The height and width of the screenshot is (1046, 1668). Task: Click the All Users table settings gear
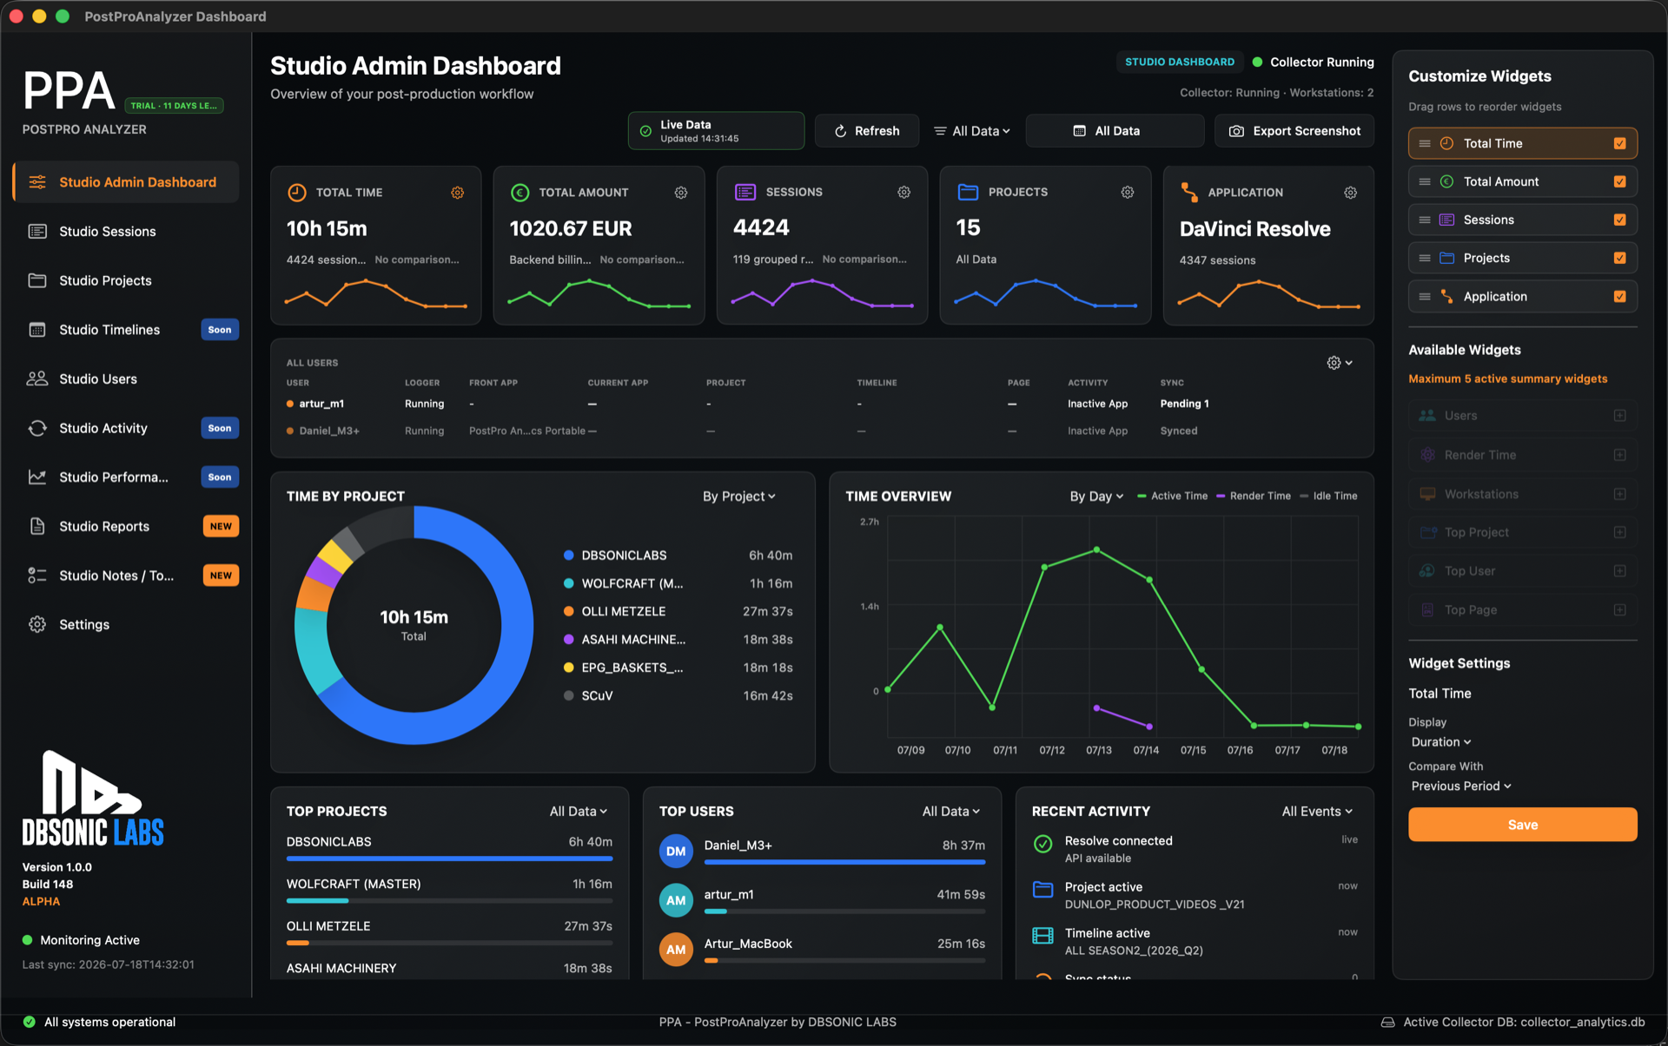tap(1339, 363)
